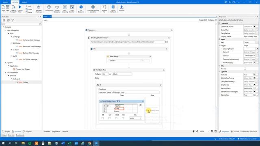This screenshot has height=146, width=260.
Task: Open the Recording tool
Action: coord(49,9)
